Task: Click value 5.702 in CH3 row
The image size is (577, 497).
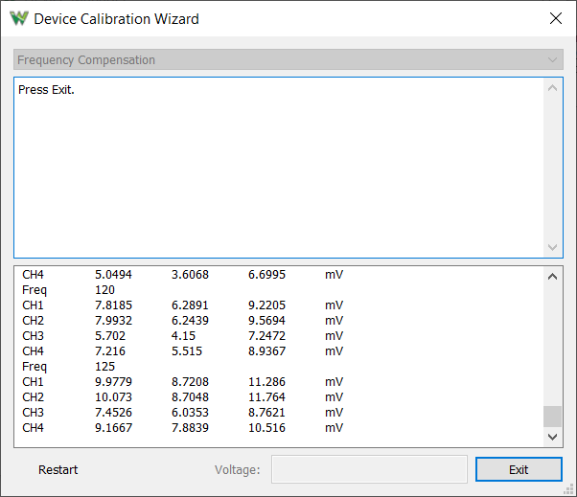Action: [x=110, y=336]
